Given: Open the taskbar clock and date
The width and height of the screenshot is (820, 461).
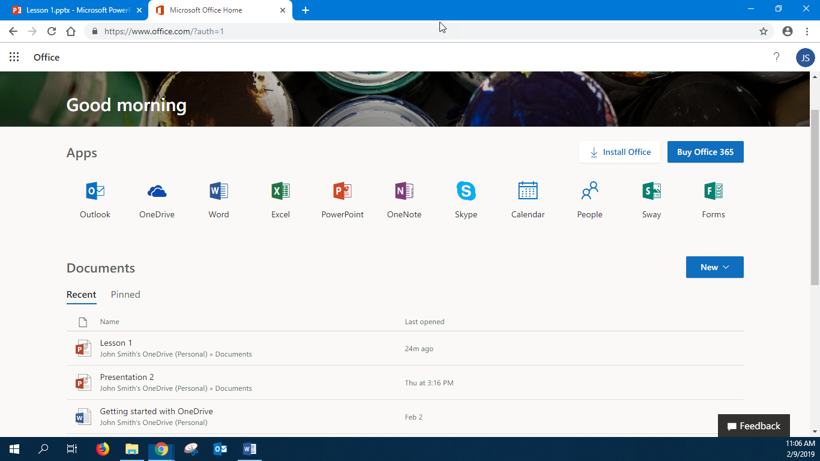Looking at the screenshot, I should click(x=800, y=448).
